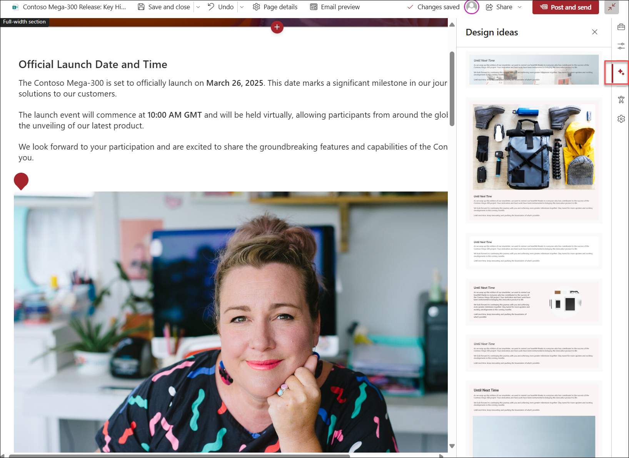The image size is (629, 458).
Task: Open the settings gear on the right rail
Action: click(x=621, y=119)
